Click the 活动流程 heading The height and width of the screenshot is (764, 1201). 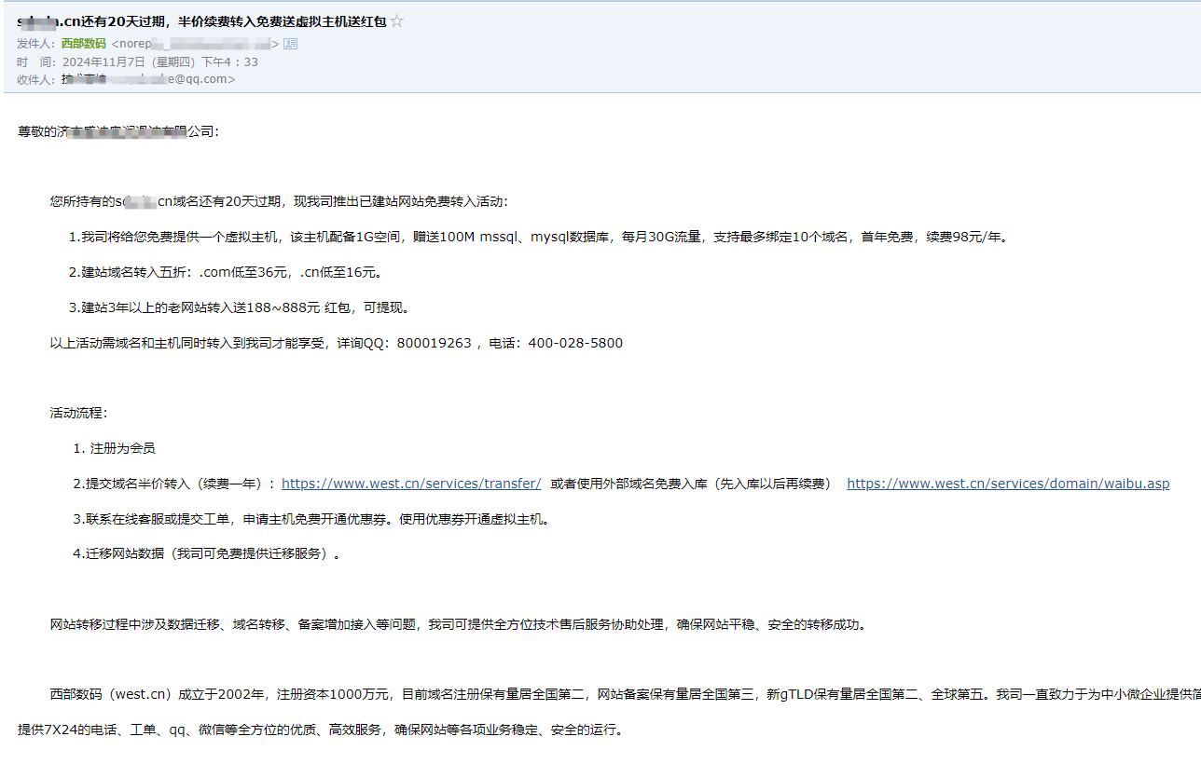pos(79,413)
